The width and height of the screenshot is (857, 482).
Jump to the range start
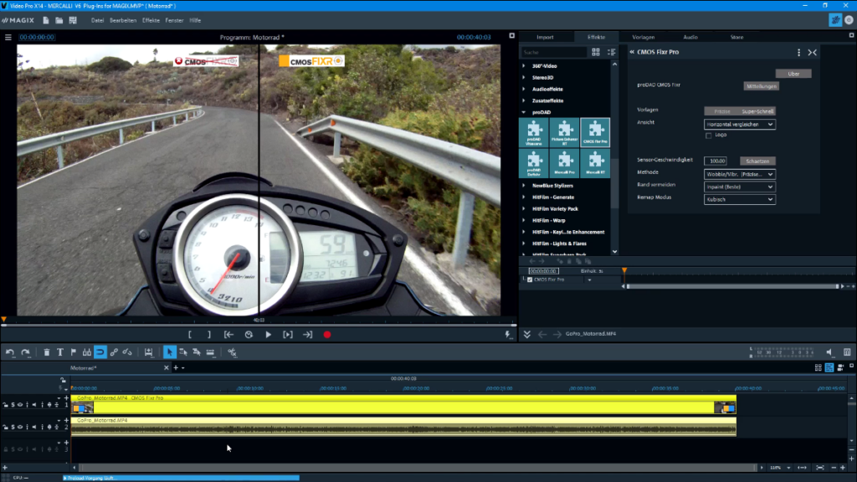(x=228, y=335)
